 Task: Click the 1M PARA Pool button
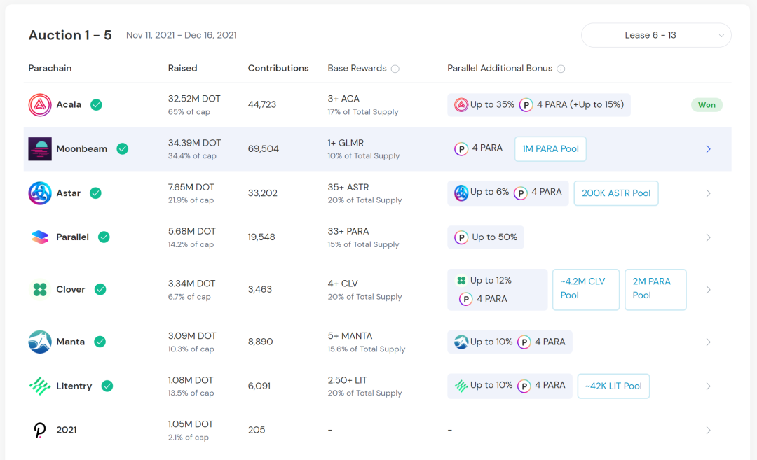point(550,149)
